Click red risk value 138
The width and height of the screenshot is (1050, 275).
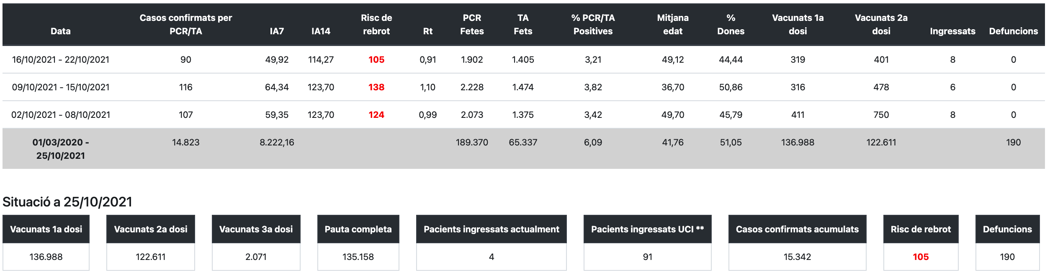(376, 87)
